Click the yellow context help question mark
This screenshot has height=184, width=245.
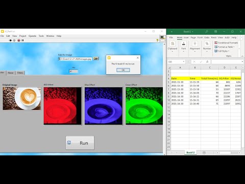click(x=157, y=40)
